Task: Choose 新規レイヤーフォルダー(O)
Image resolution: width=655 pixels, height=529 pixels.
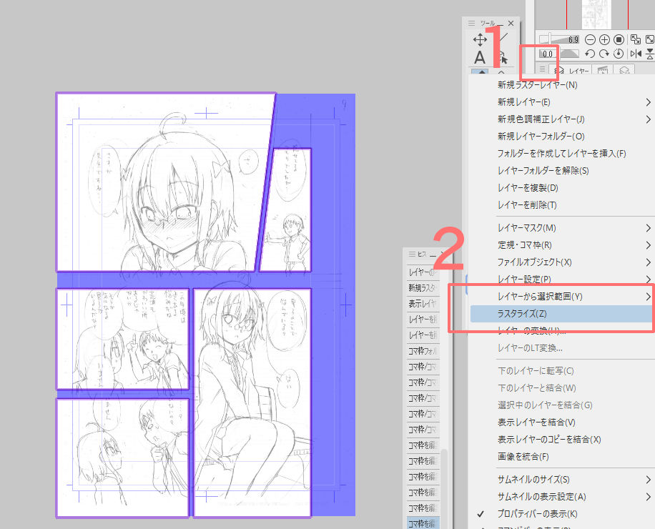Action: click(541, 137)
